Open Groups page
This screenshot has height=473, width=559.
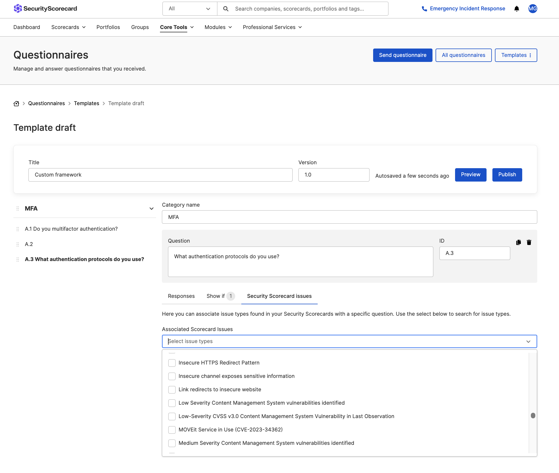pyautogui.click(x=140, y=27)
